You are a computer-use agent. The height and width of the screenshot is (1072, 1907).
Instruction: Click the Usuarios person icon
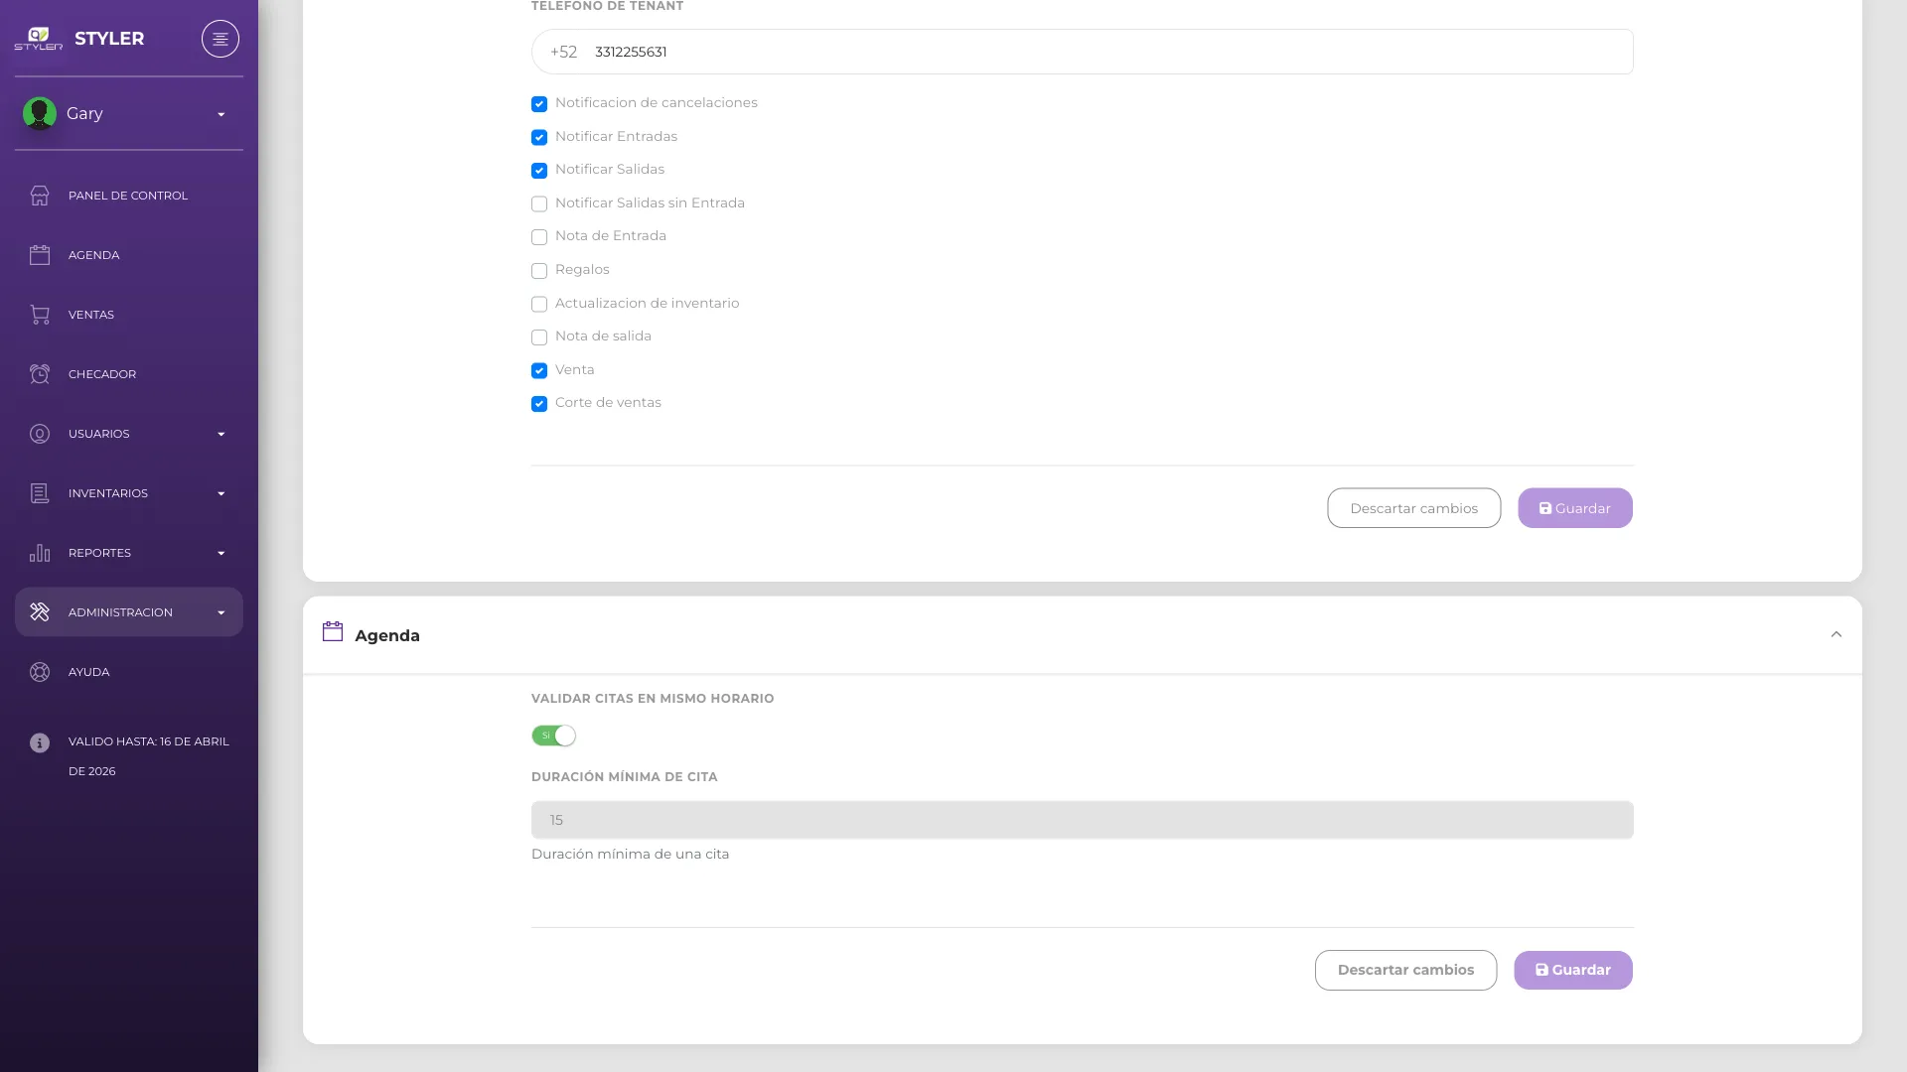tap(40, 434)
